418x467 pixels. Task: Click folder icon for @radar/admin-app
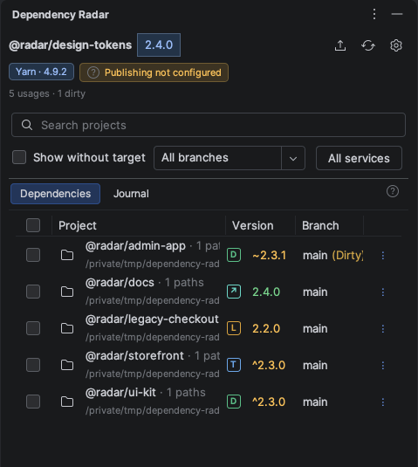click(67, 255)
